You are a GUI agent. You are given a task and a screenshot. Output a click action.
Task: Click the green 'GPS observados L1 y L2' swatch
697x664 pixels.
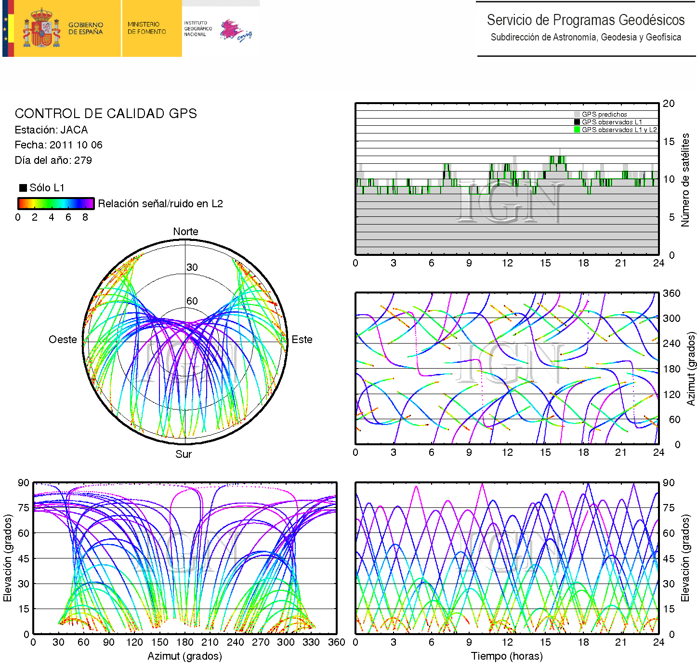[x=577, y=130]
